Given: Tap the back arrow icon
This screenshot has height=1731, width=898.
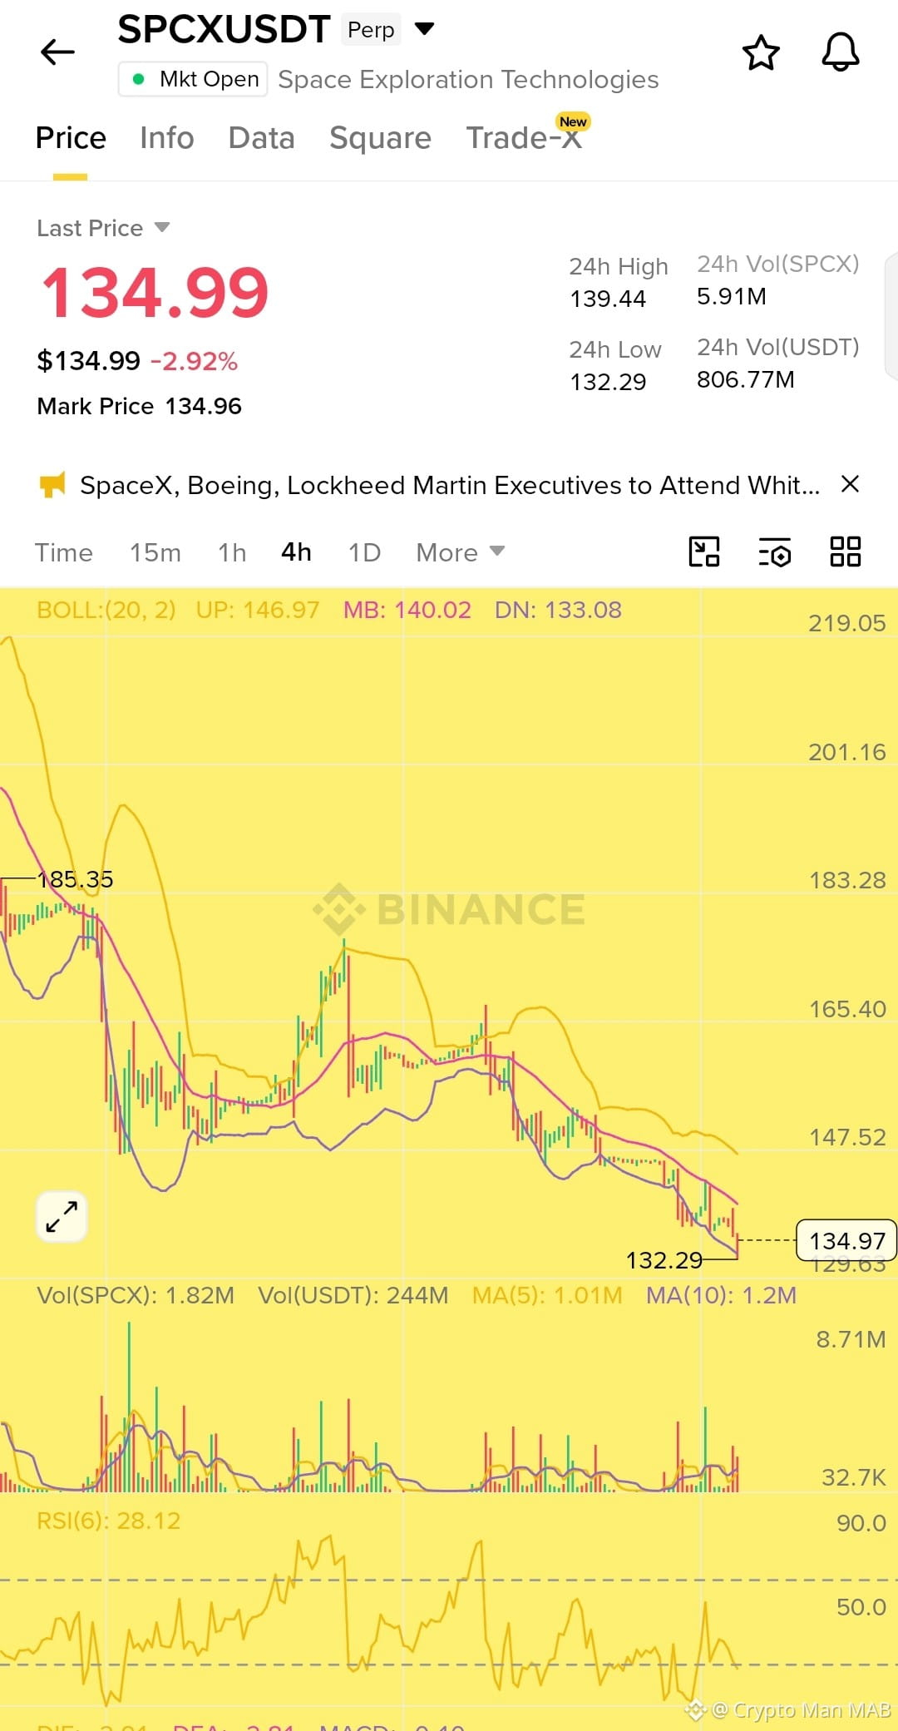Looking at the screenshot, I should tap(58, 52).
